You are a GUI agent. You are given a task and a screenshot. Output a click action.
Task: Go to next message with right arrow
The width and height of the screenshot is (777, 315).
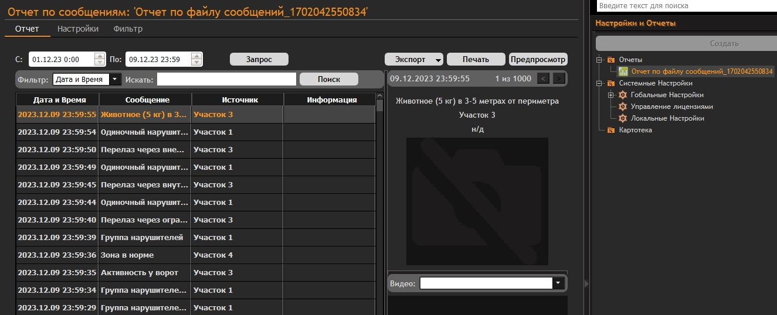(559, 78)
